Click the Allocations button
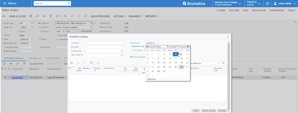 [x=36, y=64]
